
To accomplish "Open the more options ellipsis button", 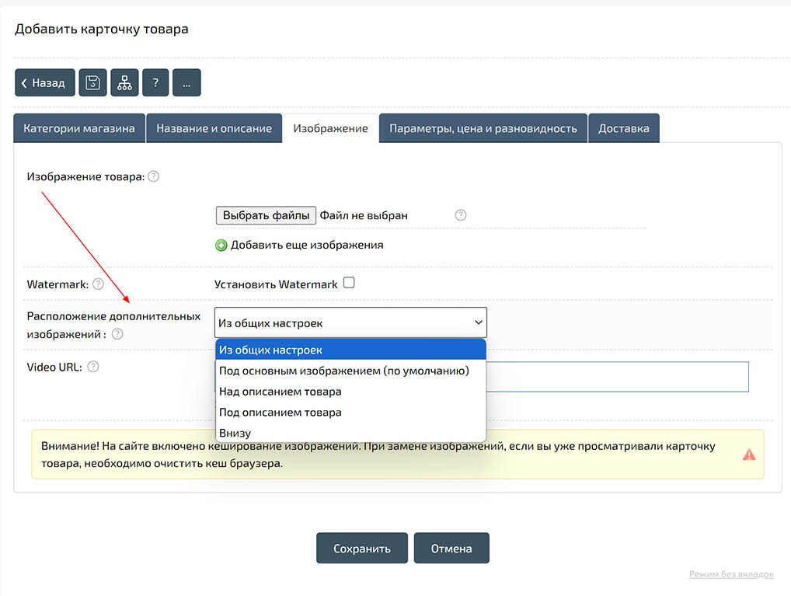I will [186, 82].
